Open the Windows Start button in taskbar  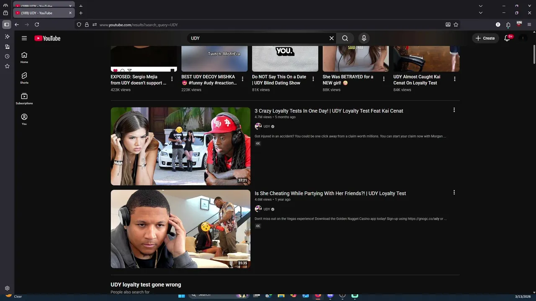click(181, 296)
